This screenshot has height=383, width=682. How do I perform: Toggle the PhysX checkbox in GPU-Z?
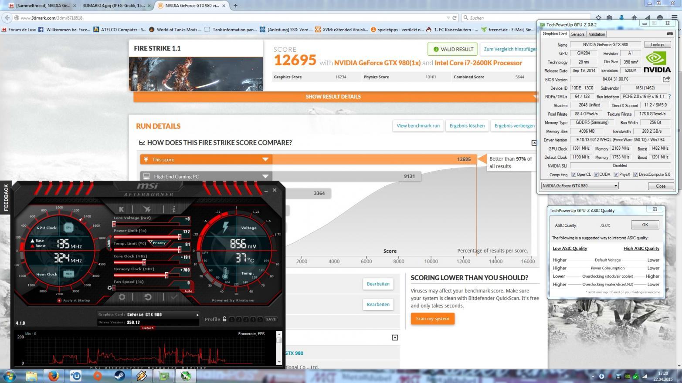click(616, 175)
